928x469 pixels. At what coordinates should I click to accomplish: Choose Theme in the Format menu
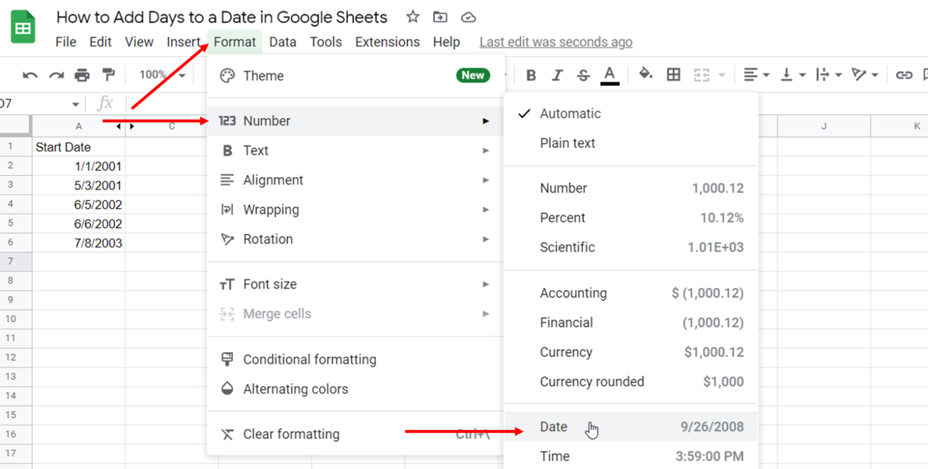[355, 76]
